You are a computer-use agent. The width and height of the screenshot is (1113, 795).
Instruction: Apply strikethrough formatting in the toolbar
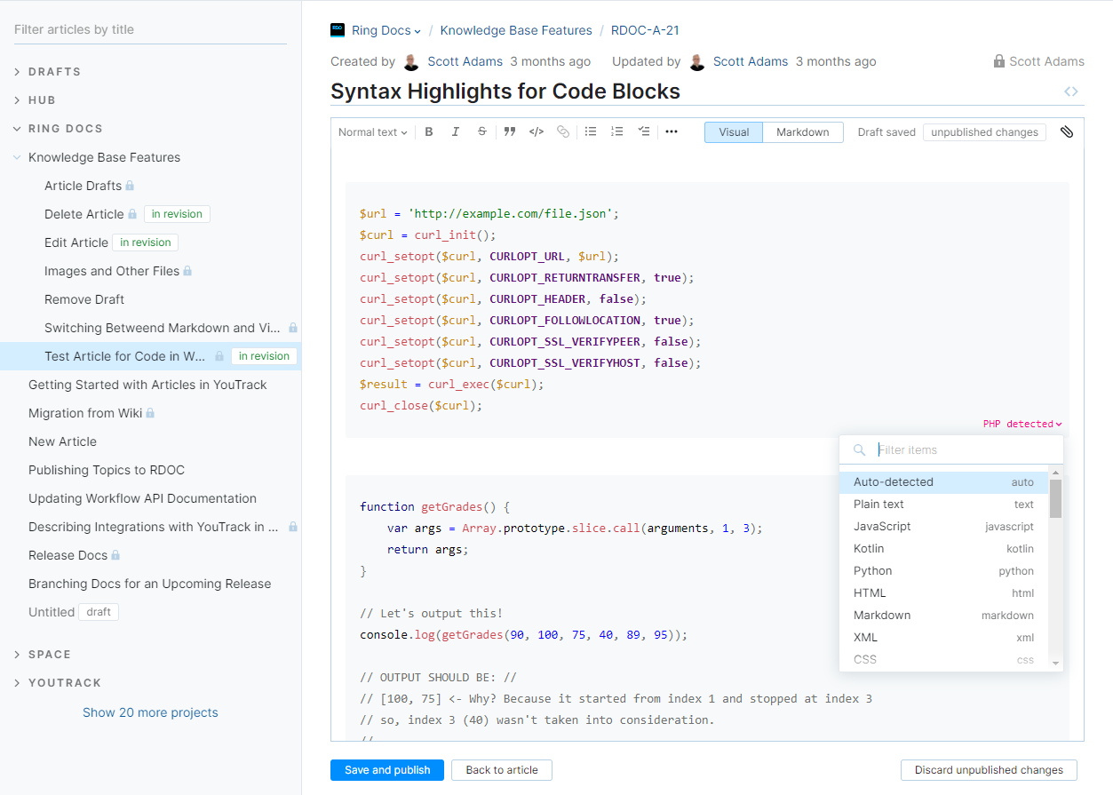(481, 131)
